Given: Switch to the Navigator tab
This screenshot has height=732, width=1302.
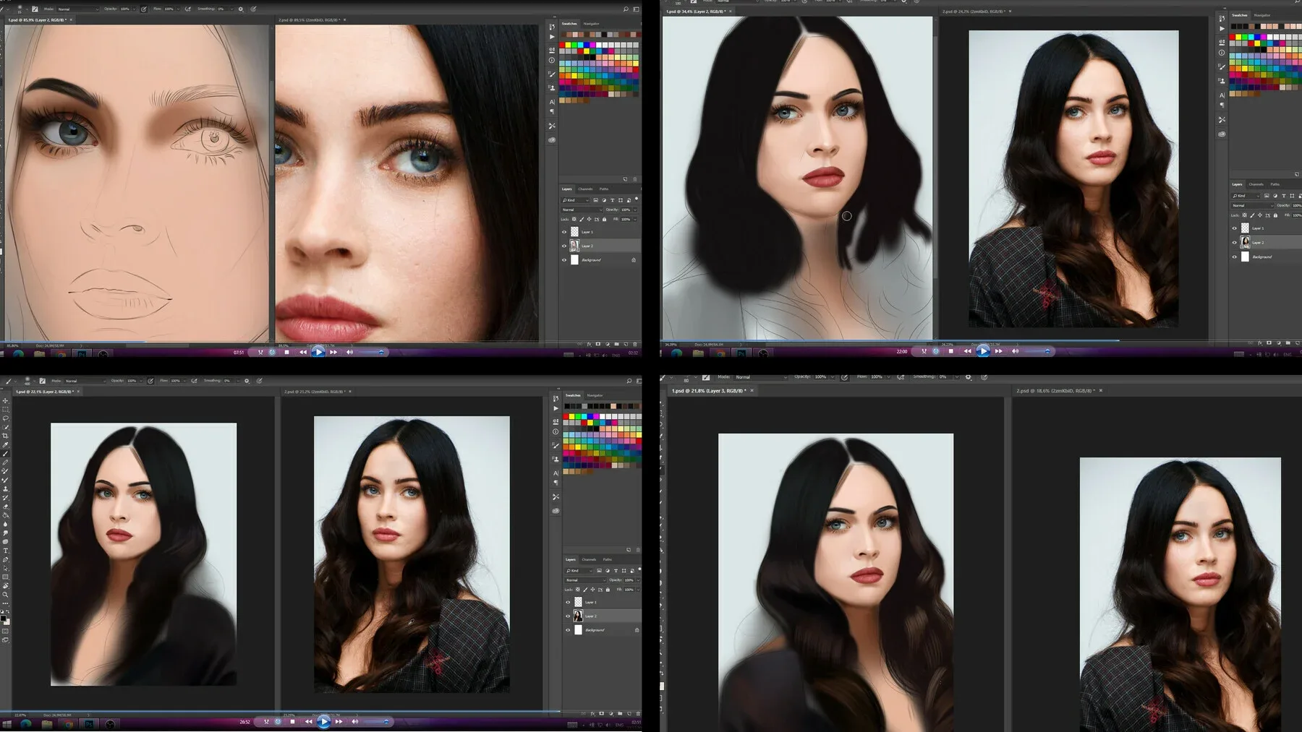Looking at the screenshot, I should tap(595, 396).
